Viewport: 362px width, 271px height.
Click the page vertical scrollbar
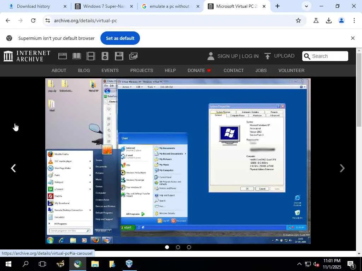tap(359, 90)
